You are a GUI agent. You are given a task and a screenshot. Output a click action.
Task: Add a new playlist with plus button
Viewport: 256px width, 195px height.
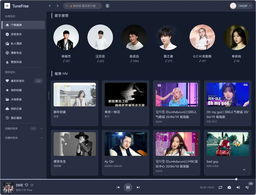33,129
